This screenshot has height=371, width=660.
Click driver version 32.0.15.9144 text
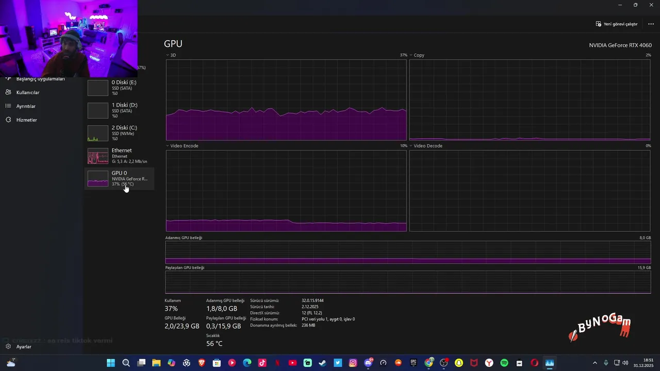[312, 300]
